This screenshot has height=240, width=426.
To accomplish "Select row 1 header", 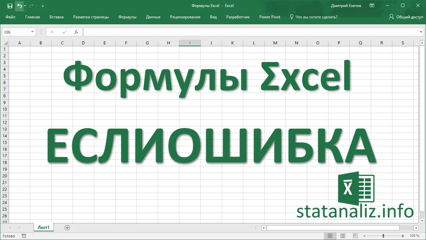I will pyautogui.click(x=5, y=49).
